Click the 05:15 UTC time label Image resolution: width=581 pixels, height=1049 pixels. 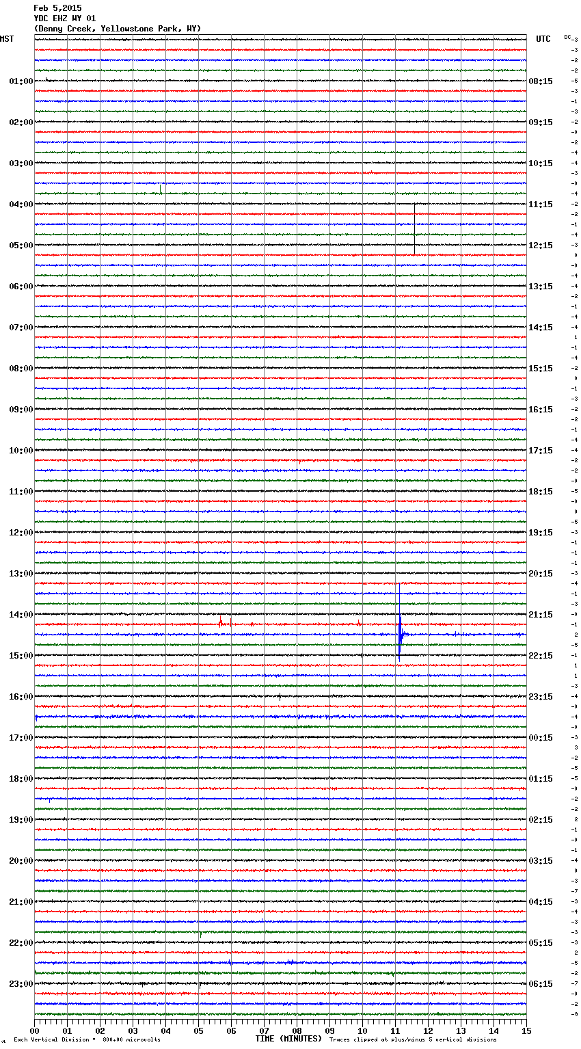click(541, 943)
